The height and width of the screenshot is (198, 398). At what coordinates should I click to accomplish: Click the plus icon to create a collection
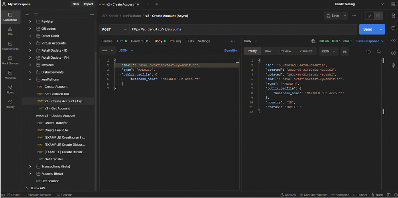coord(27,14)
